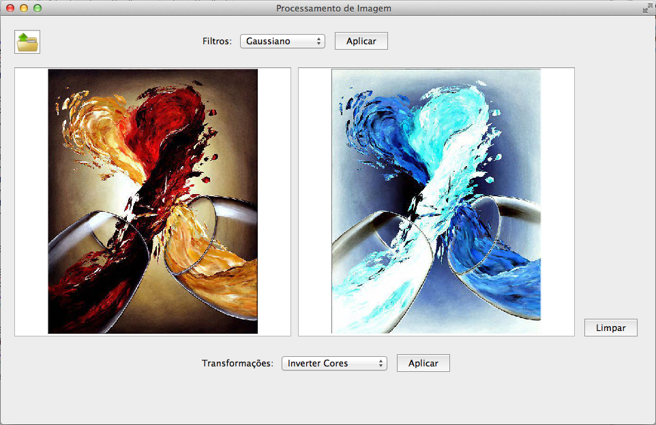The height and width of the screenshot is (425, 656).
Task: Click the open image folder icon
Action: pos(27,42)
